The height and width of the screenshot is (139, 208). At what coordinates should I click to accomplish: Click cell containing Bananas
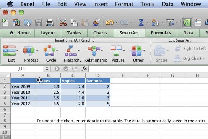pyautogui.click(x=98, y=81)
